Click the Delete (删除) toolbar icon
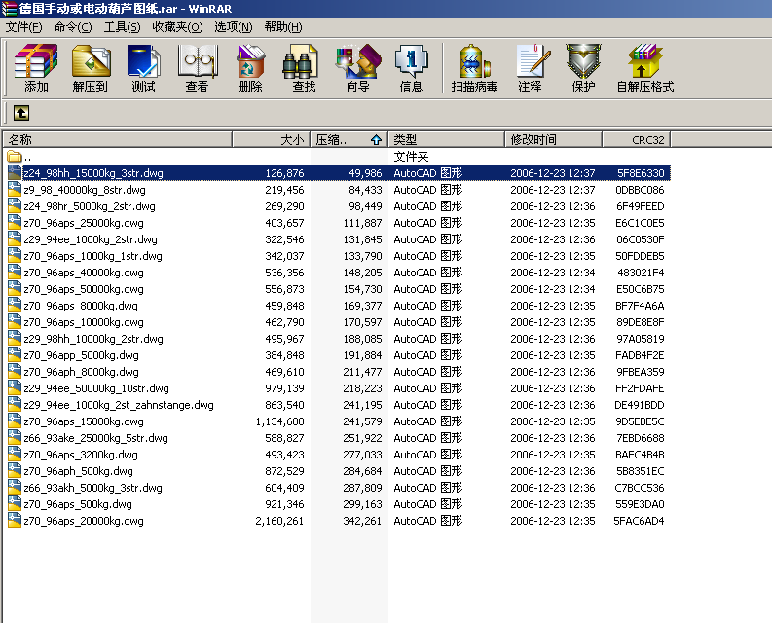 [250, 61]
